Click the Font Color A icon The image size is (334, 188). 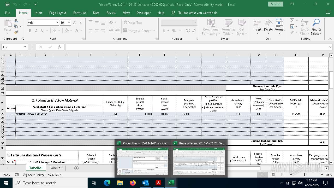(x=77, y=31)
